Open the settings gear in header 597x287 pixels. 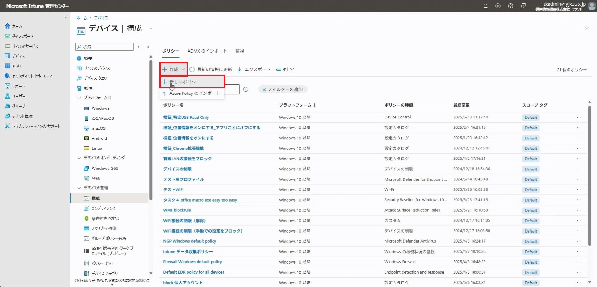tap(498, 6)
